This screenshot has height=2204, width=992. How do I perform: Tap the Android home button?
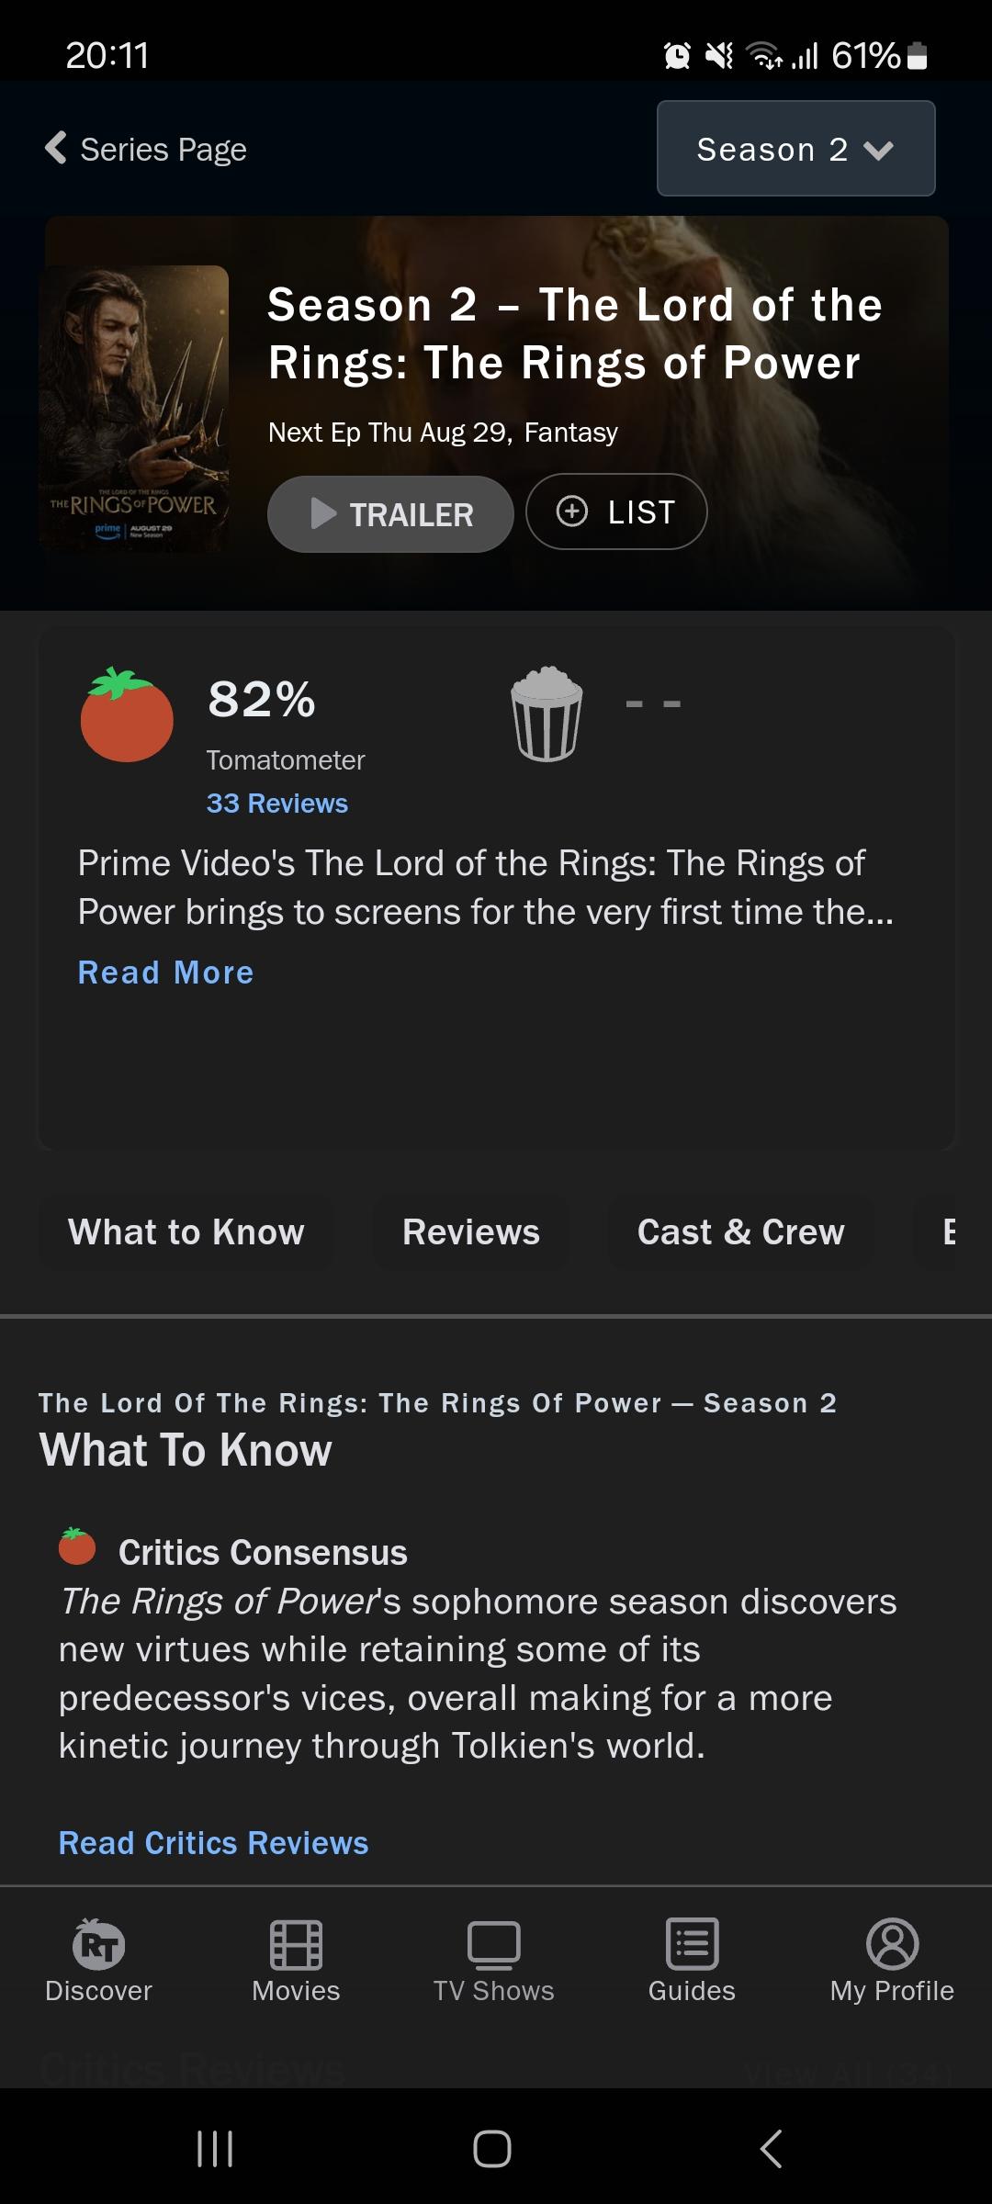coord(492,2149)
